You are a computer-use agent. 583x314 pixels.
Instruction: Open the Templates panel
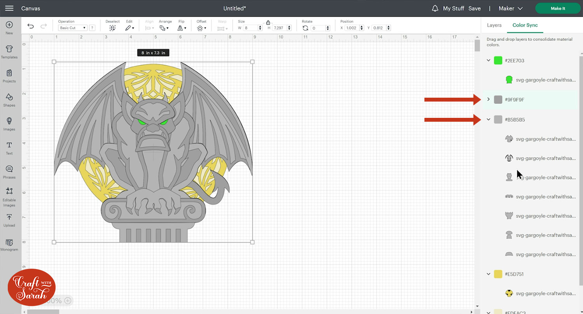click(9, 52)
